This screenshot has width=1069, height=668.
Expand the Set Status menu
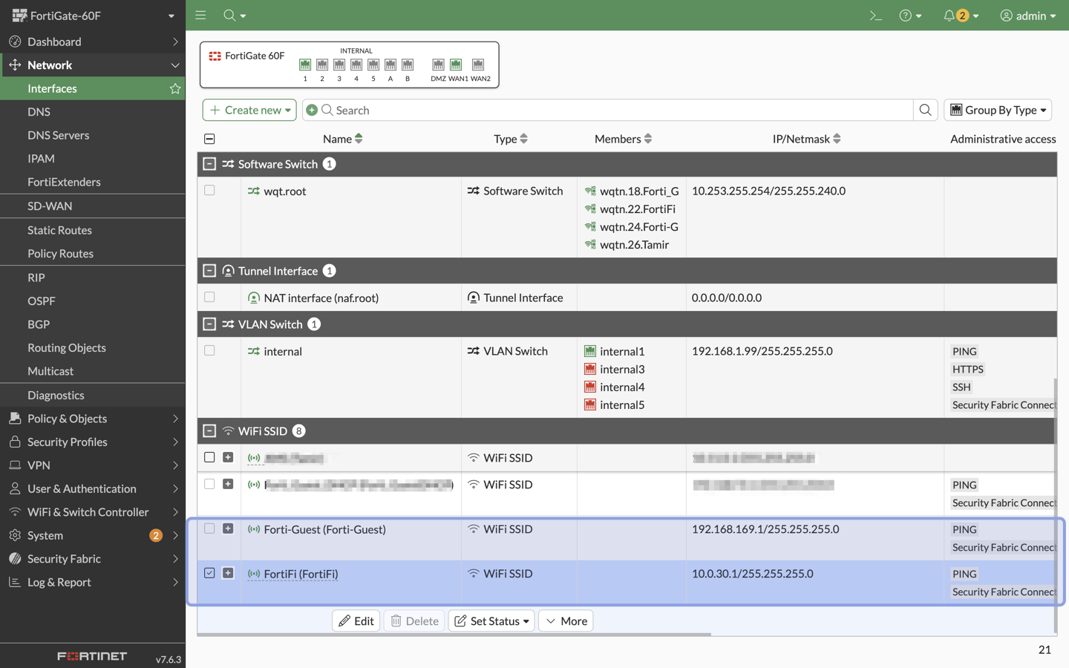click(x=491, y=620)
